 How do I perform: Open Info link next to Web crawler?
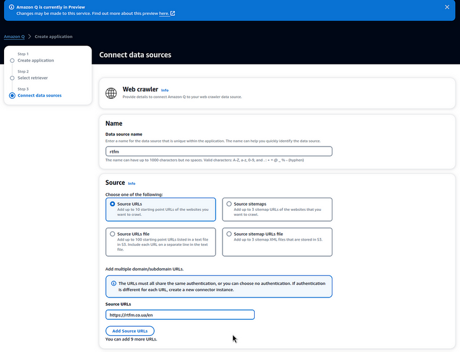(x=165, y=90)
